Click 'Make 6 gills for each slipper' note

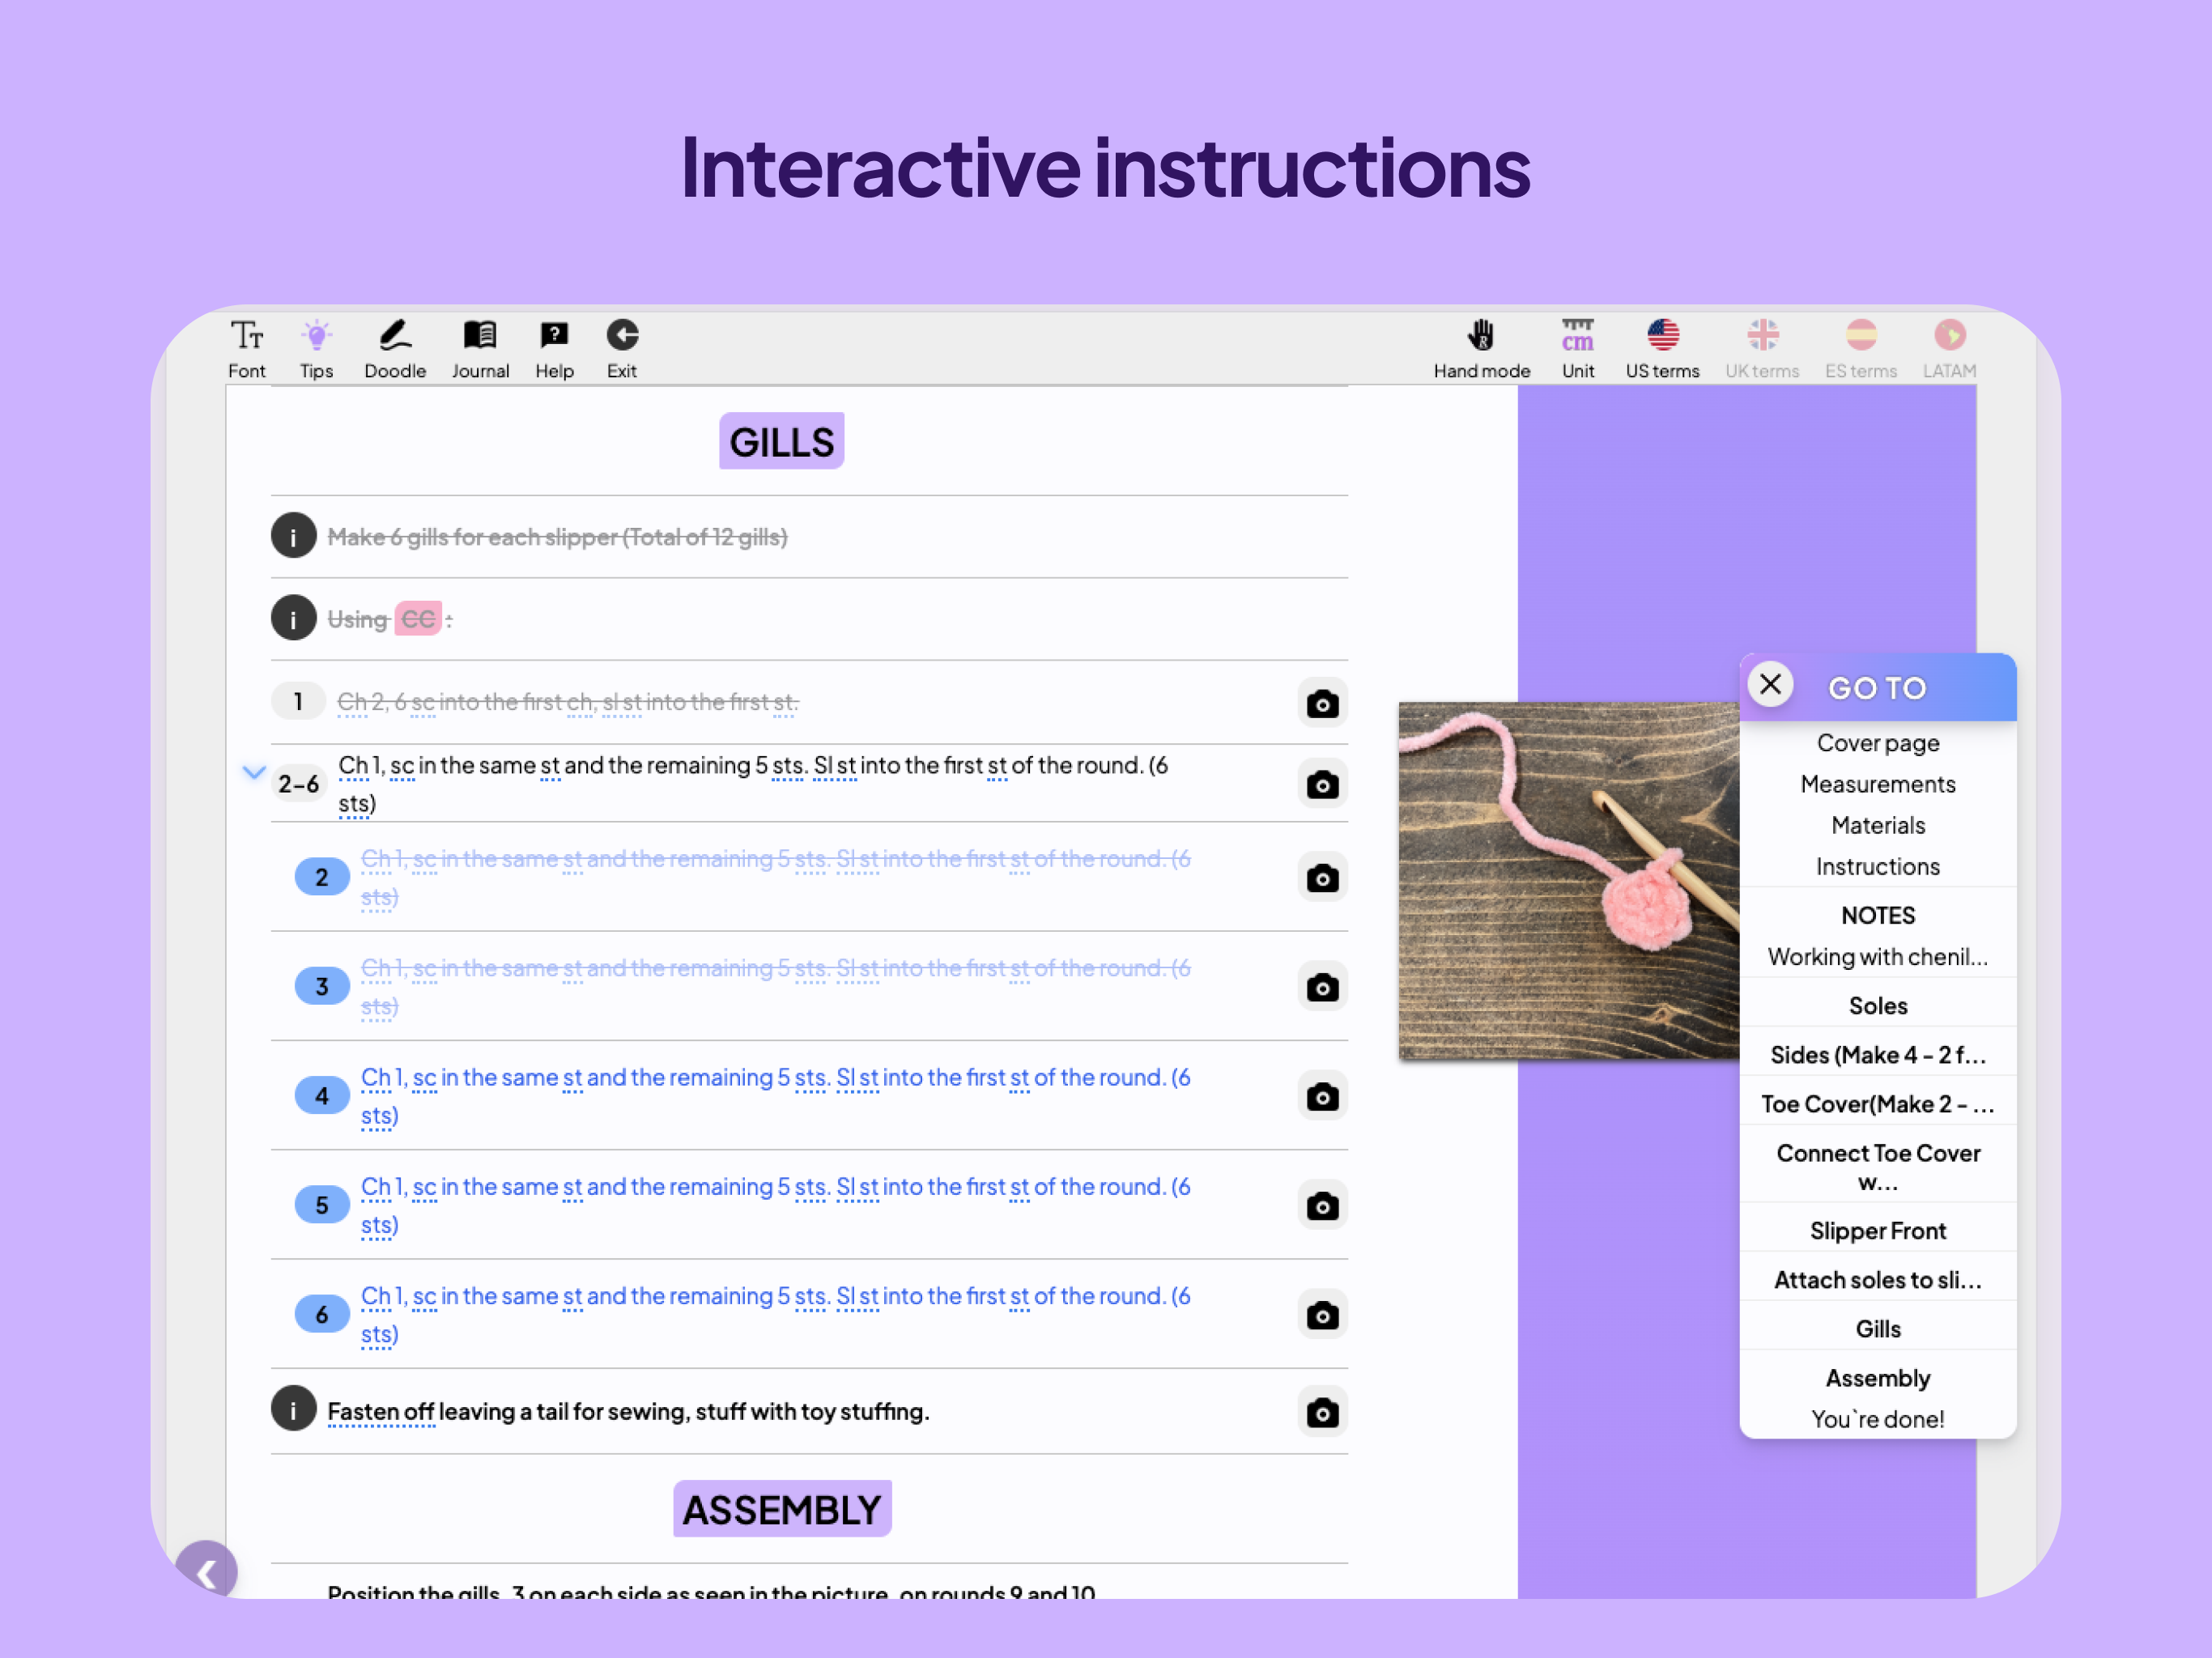[557, 537]
